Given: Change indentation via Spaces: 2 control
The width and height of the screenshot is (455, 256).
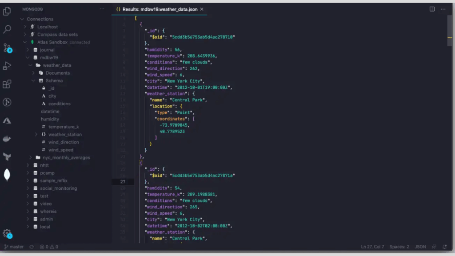Looking at the screenshot, I should [x=399, y=247].
